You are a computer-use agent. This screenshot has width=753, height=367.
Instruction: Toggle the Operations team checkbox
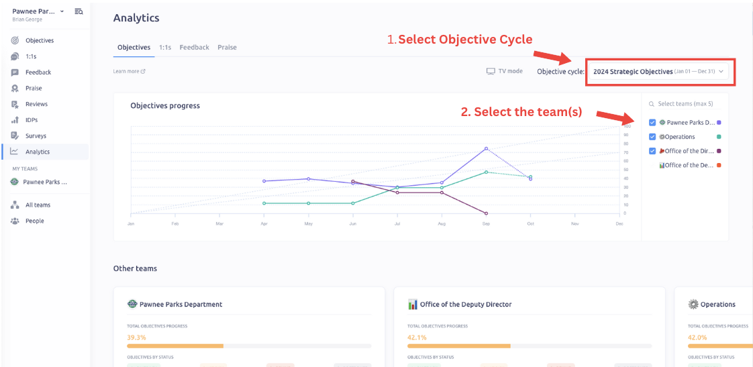[x=652, y=137]
